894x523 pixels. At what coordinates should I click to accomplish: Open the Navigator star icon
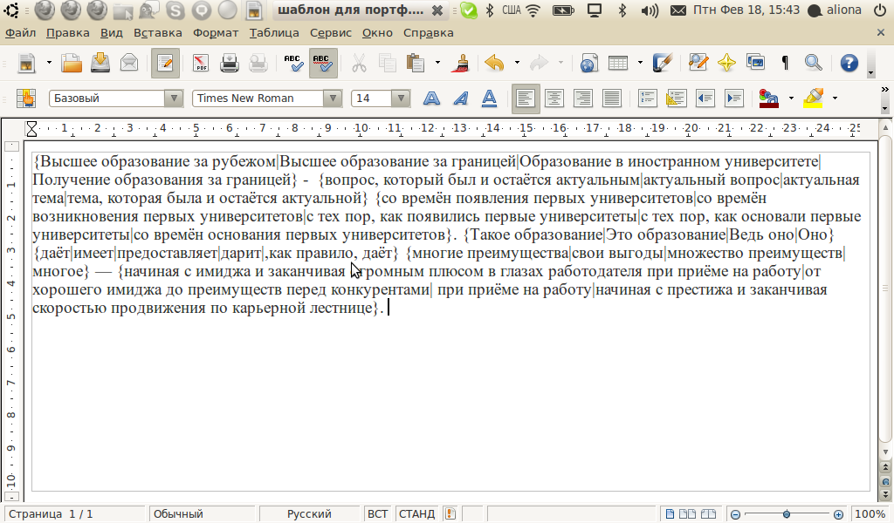(726, 63)
